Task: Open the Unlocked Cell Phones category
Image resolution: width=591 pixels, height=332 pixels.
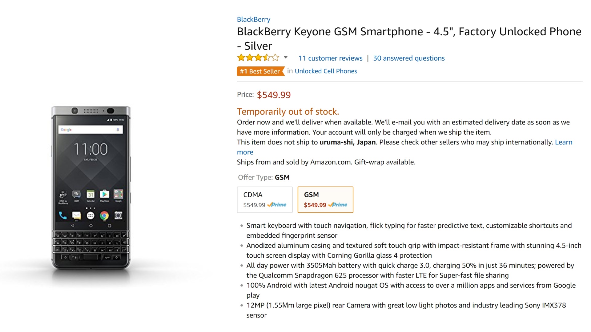Action: (x=326, y=71)
